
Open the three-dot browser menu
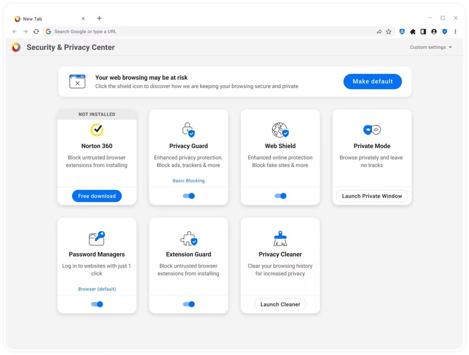pyautogui.click(x=455, y=31)
